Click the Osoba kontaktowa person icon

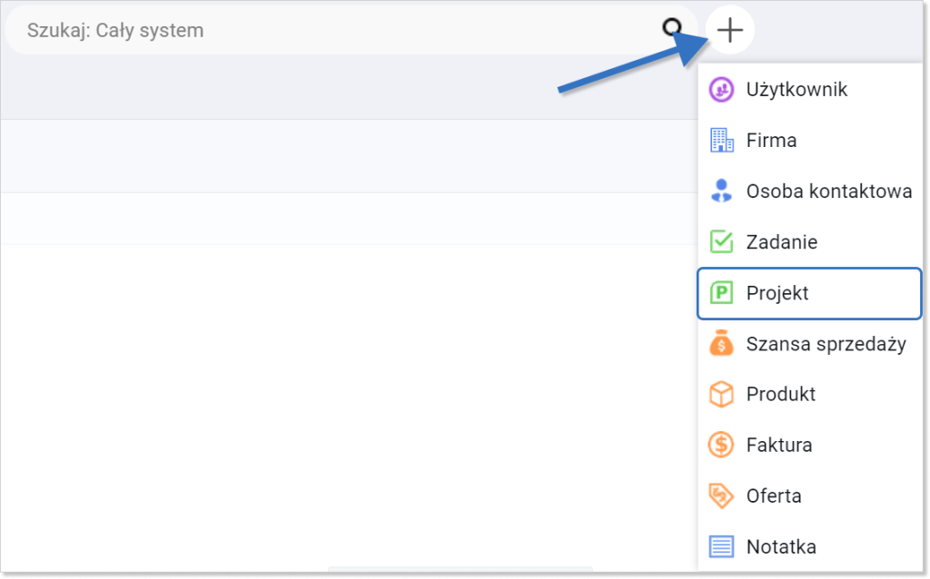(721, 191)
